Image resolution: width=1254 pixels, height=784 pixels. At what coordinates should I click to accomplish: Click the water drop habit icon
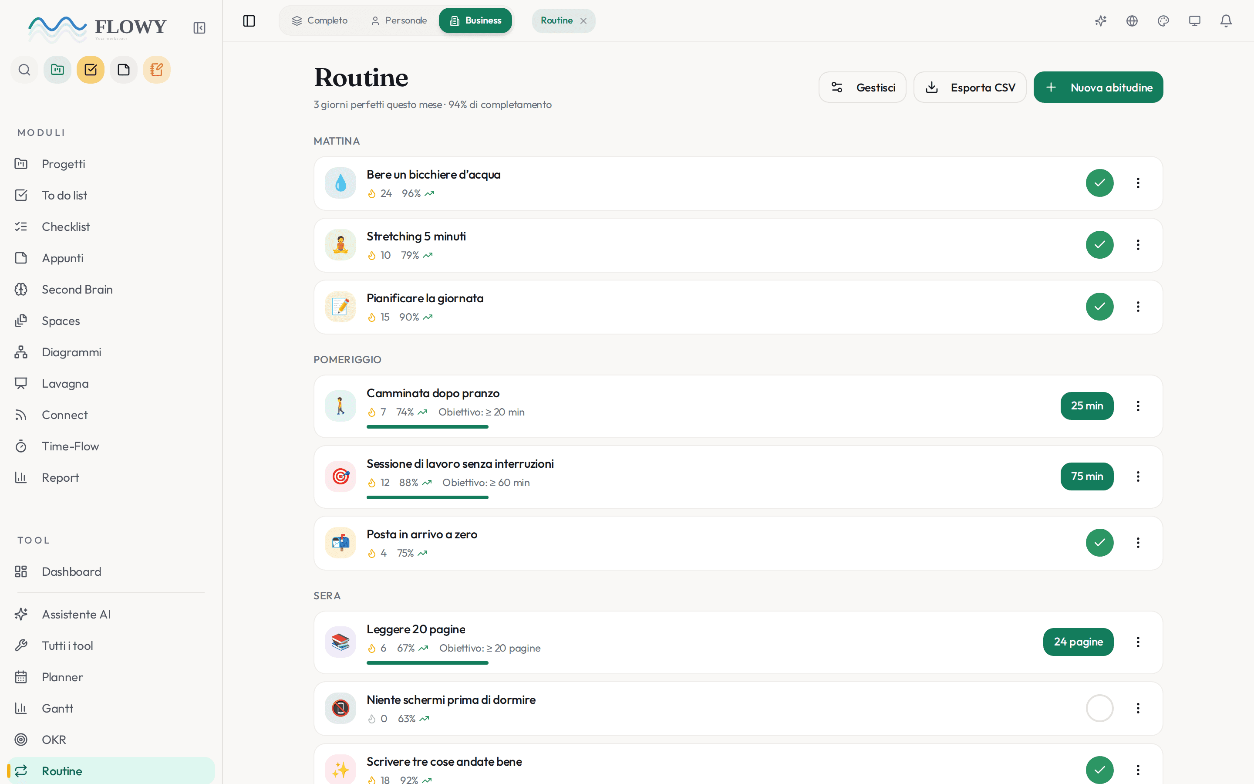coord(340,183)
